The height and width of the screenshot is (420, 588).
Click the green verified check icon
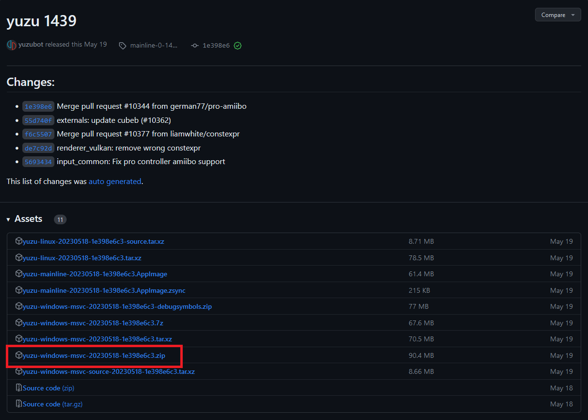click(238, 45)
